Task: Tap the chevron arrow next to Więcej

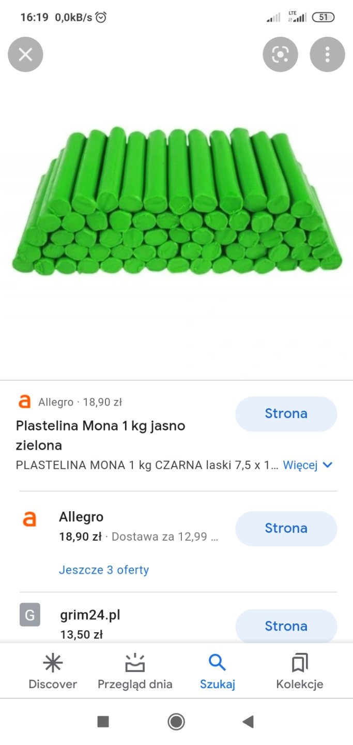Action: pos(327,465)
